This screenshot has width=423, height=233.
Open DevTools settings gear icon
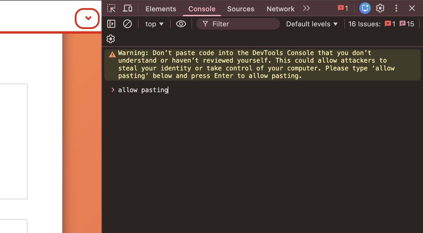pyautogui.click(x=380, y=8)
